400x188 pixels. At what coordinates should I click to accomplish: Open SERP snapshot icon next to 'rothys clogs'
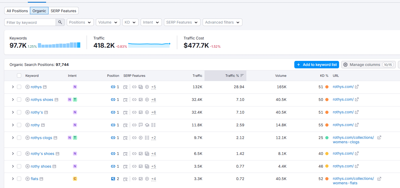pos(55,138)
